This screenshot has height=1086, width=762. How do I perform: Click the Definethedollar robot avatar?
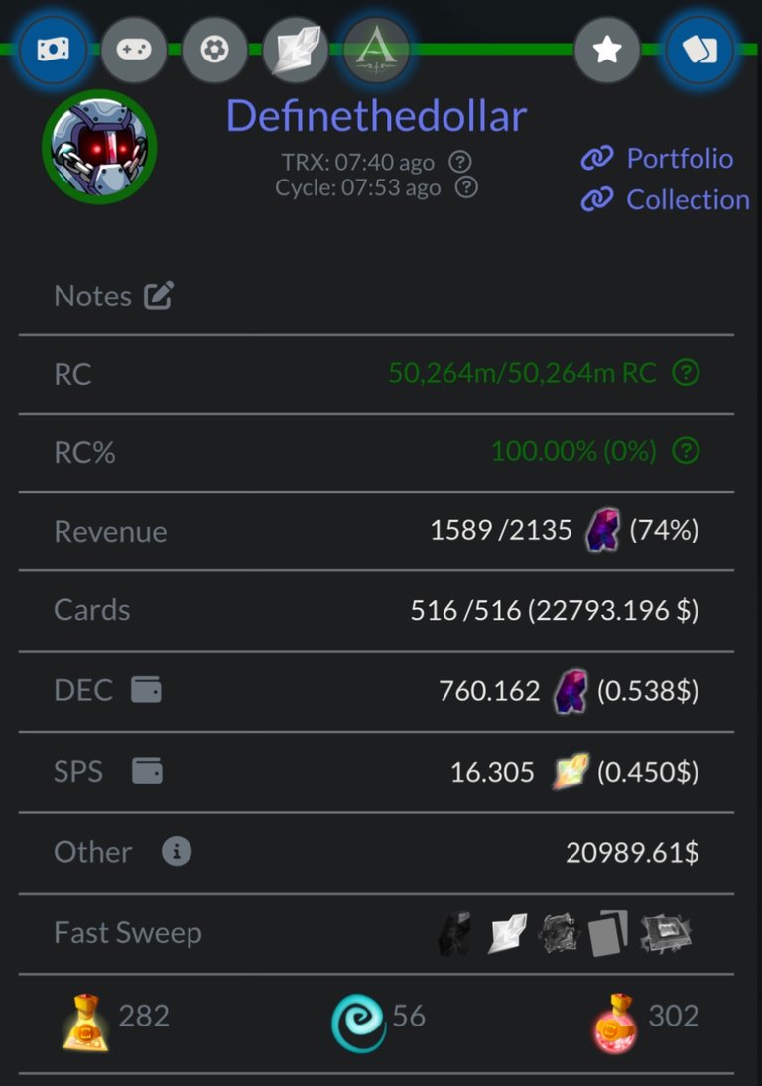pos(100,147)
